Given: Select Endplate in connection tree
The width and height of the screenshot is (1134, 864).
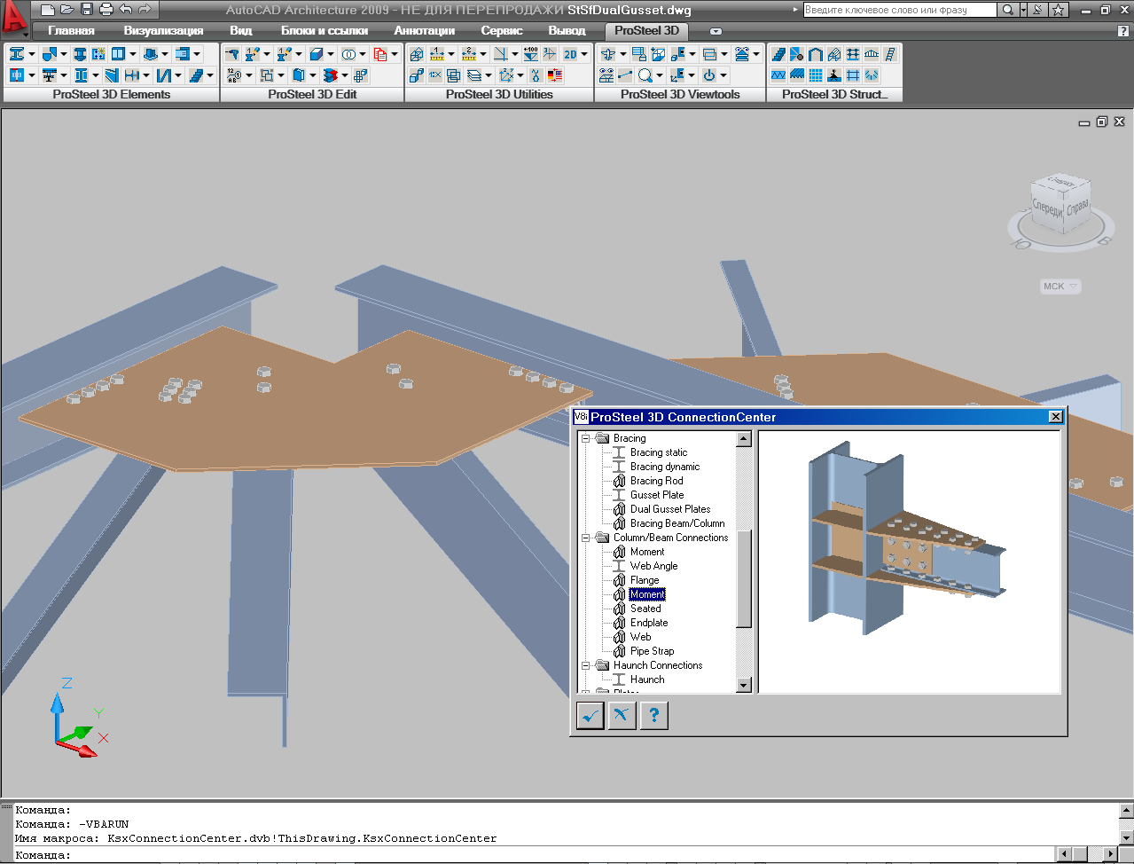Looking at the screenshot, I should tap(649, 623).
